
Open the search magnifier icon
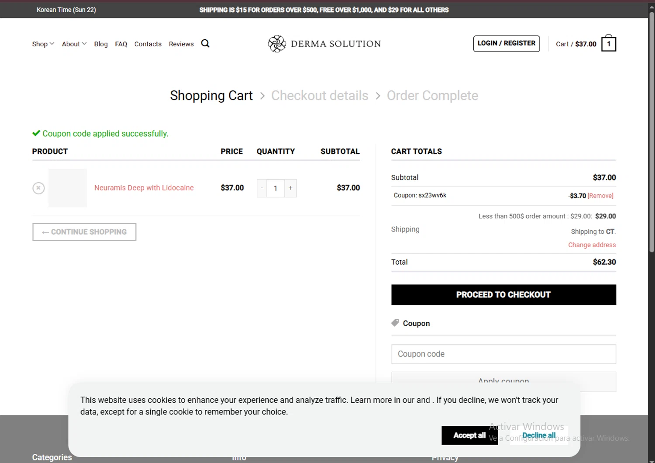(205, 43)
